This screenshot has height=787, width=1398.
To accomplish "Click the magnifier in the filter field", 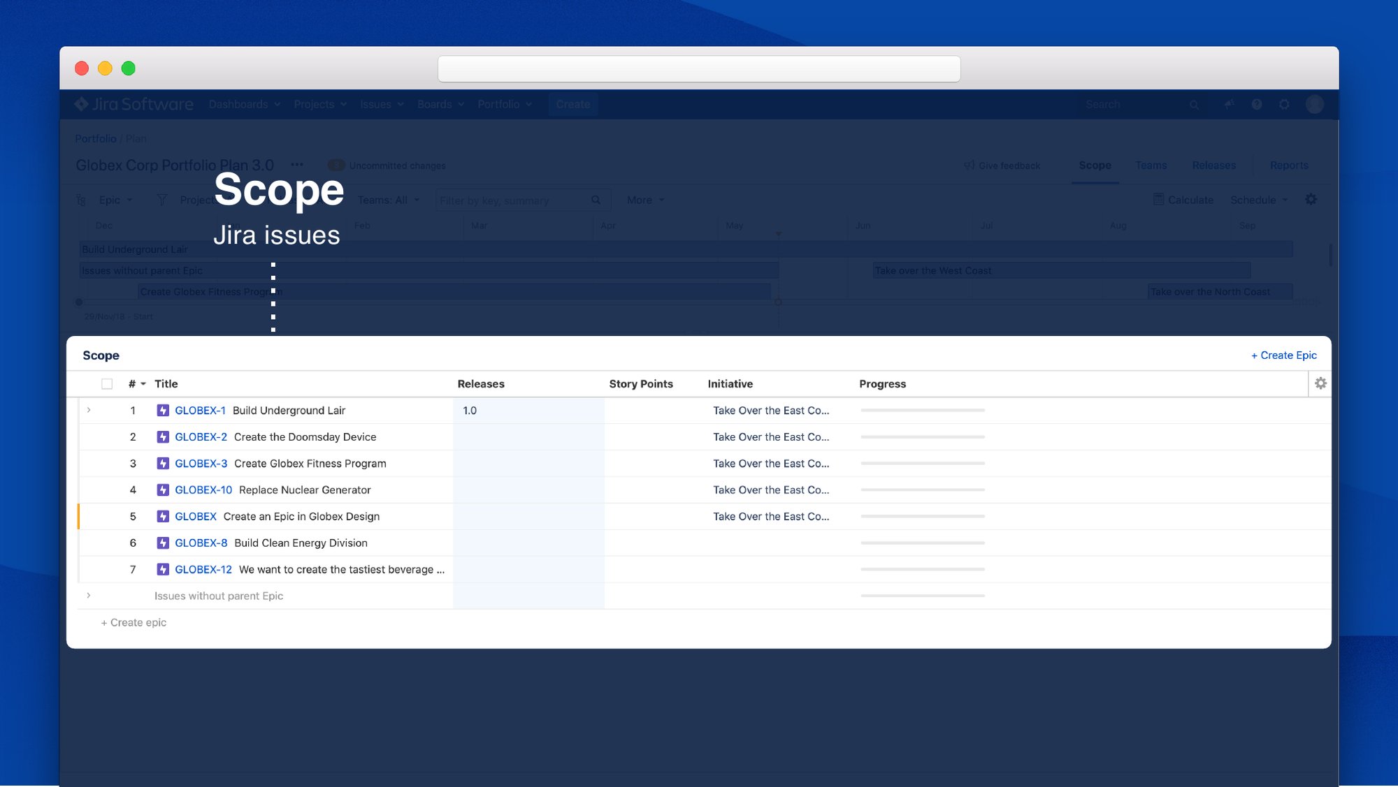I will (x=596, y=200).
